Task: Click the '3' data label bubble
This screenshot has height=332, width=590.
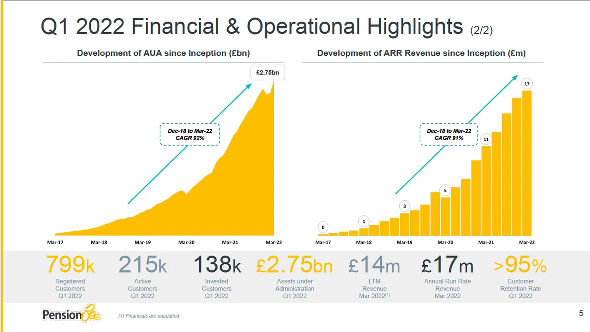Action: pos(405,206)
